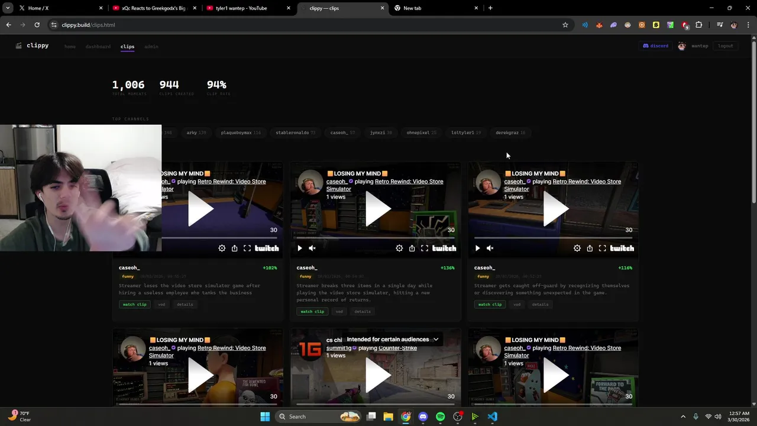Unmute the +116% caseoh_ clip player
The image size is (757, 426).
(x=490, y=248)
